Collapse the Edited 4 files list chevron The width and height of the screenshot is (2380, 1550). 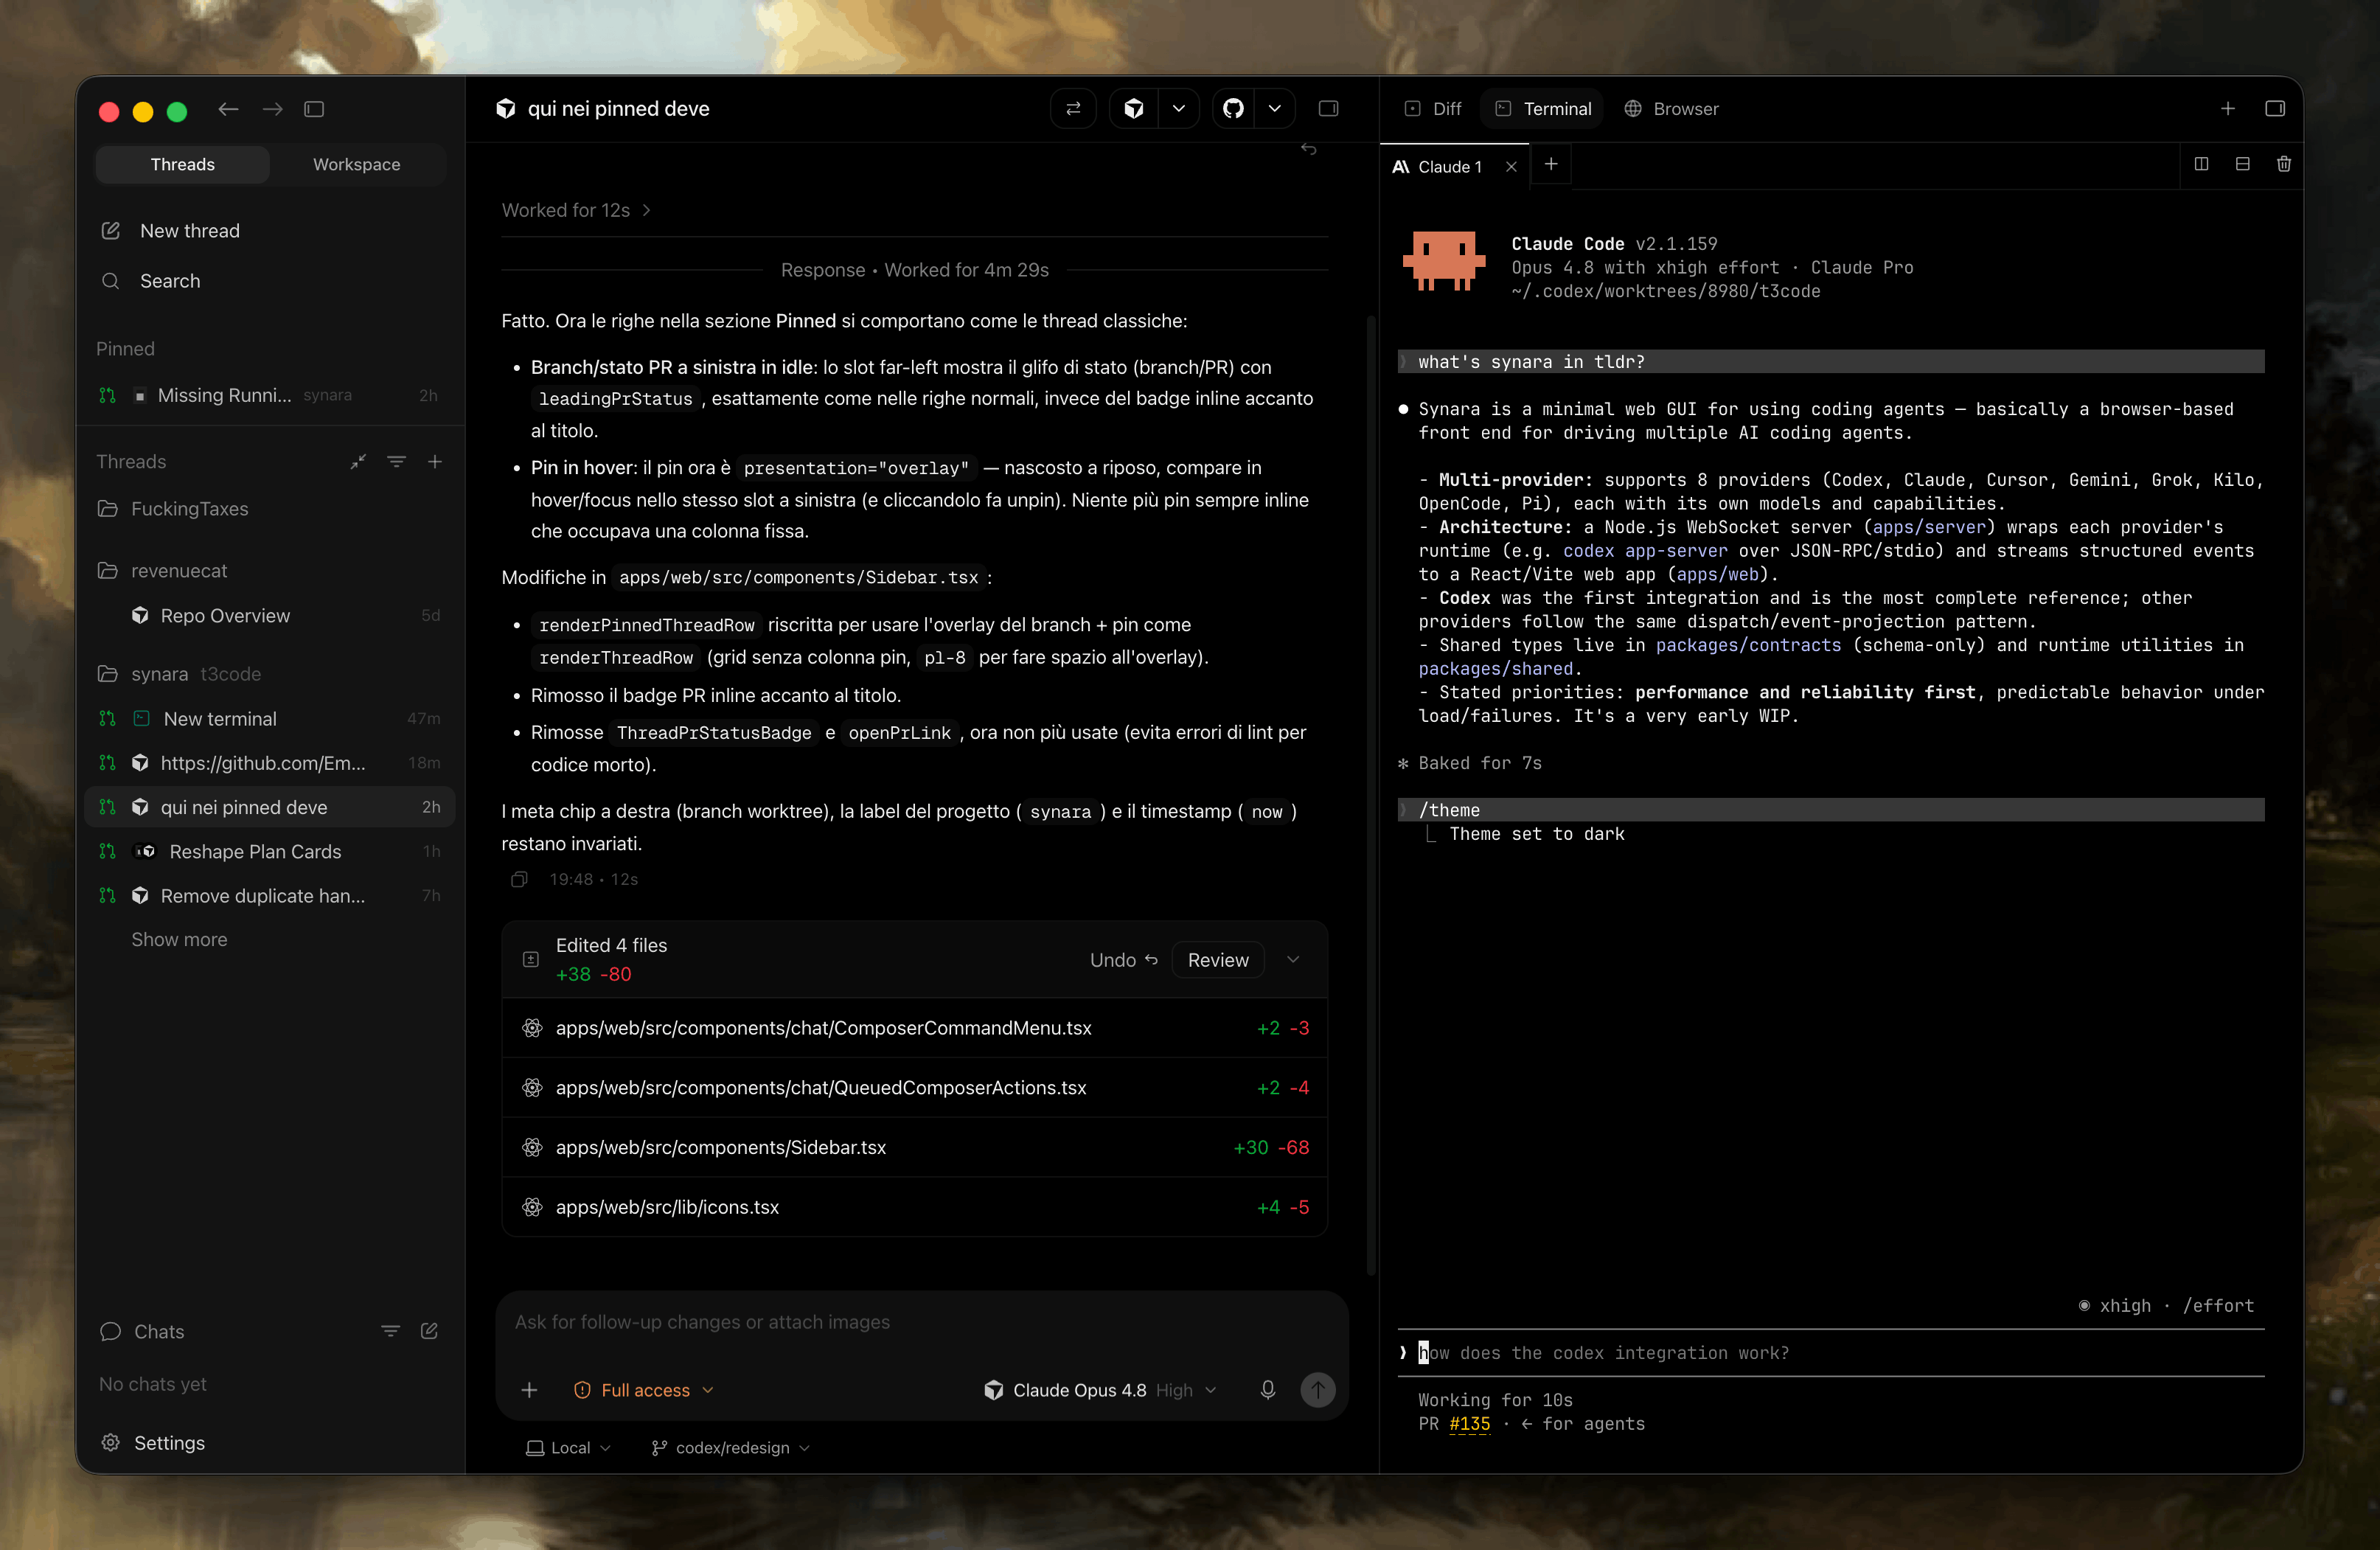click(1293, 960)
